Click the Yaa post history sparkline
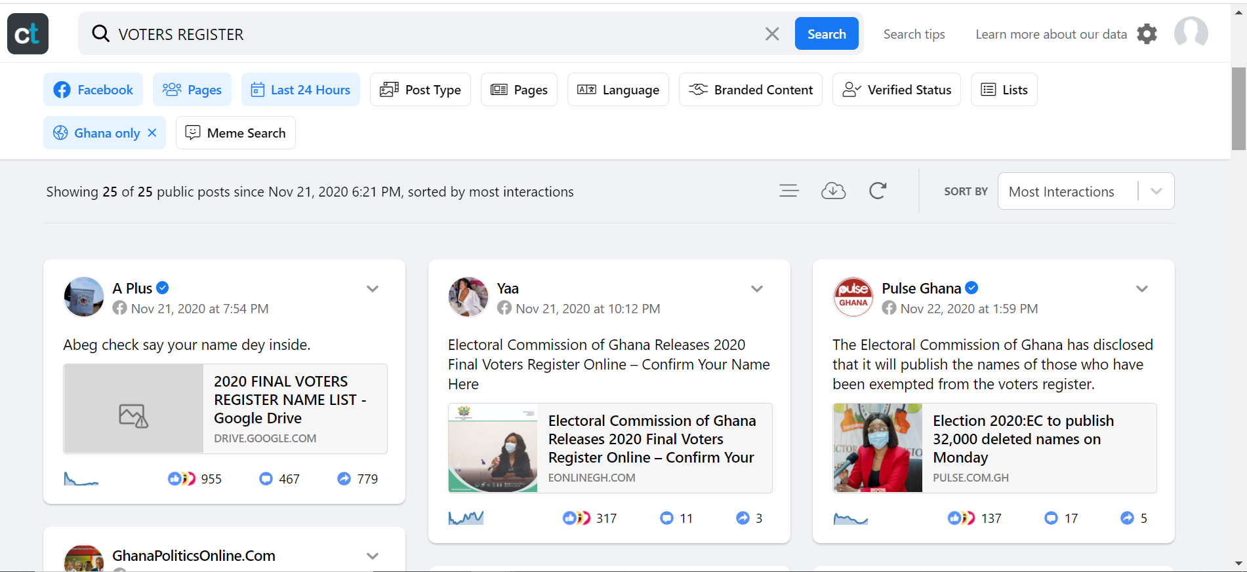 466,518
